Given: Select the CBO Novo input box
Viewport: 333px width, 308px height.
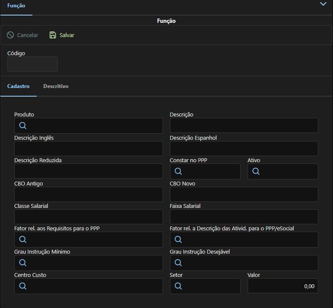Looking at the screenshot, I should click(244, 194).
